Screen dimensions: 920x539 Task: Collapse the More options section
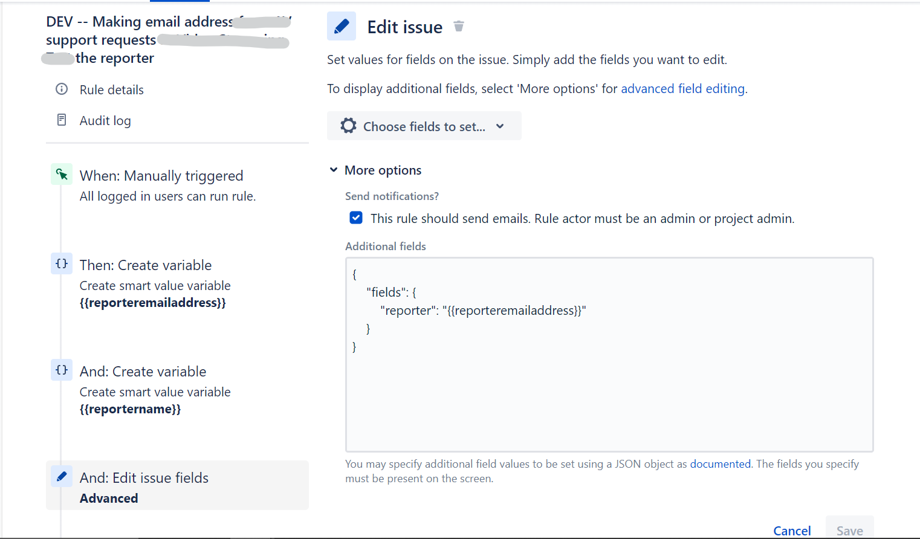coord(375,170)
